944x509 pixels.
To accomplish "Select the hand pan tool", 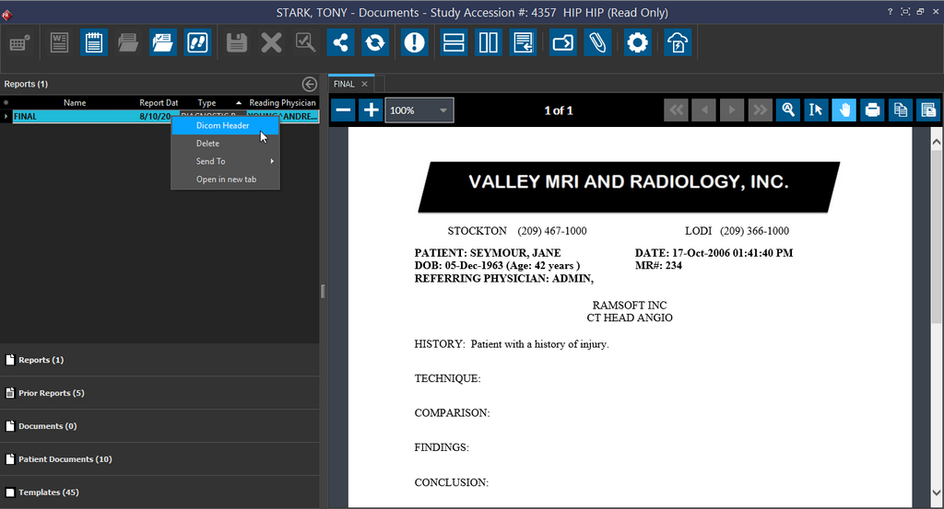I will click(x=844, y=110).
